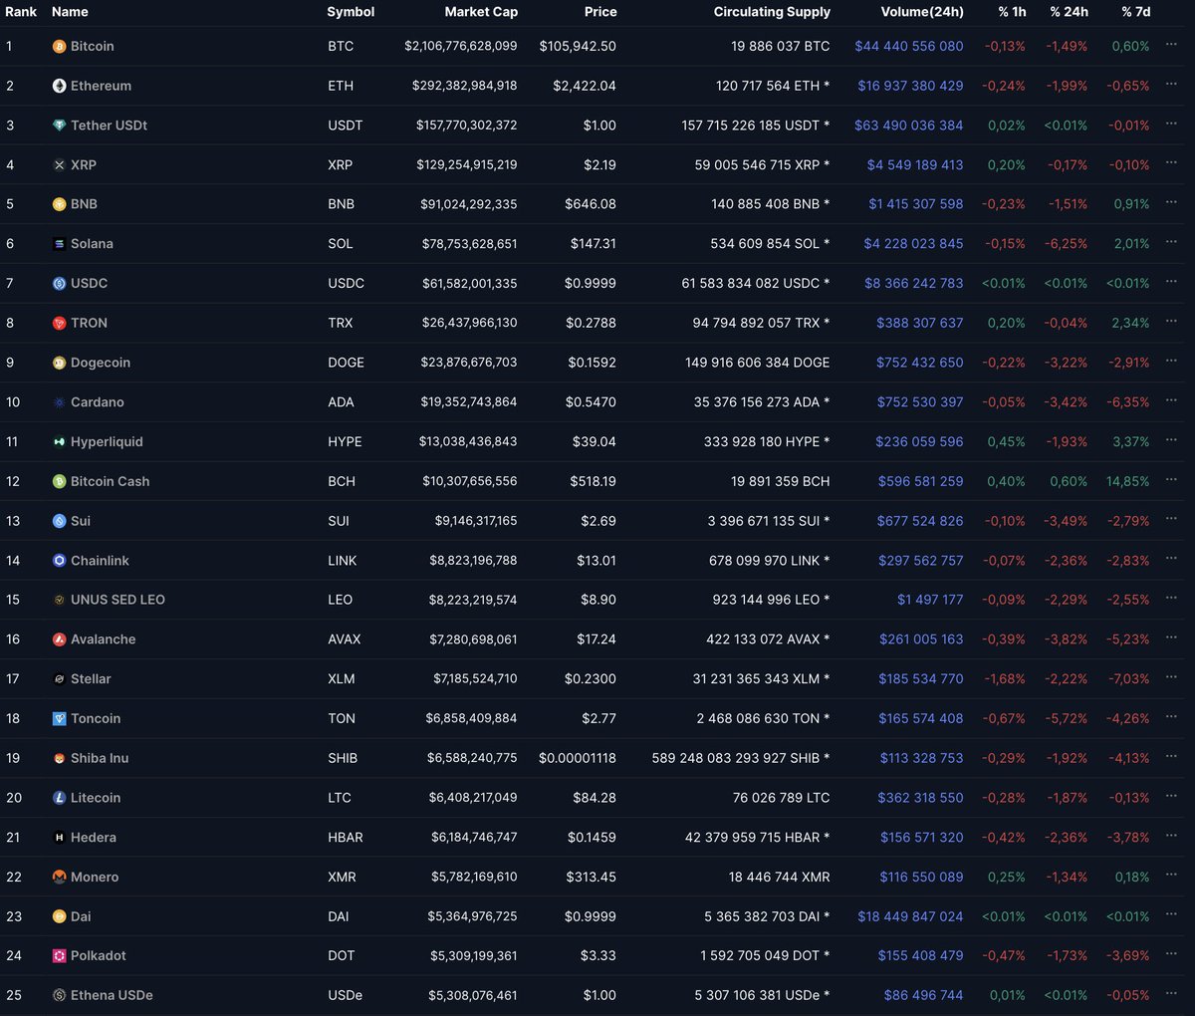Sort by Volume(24h) column header
Screen dimensions: 1195x1016
click(922, 12)
